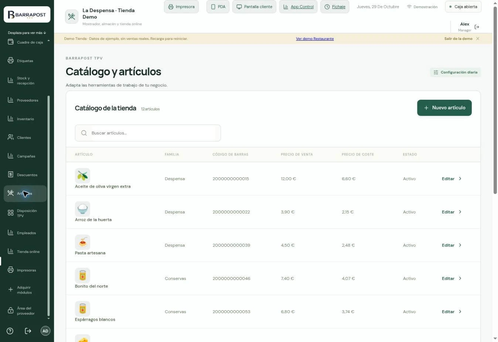This screenshot has height=342, width=498.
Task: Click Familia column header
Action: pyautogui.click(x=172, y=154)
